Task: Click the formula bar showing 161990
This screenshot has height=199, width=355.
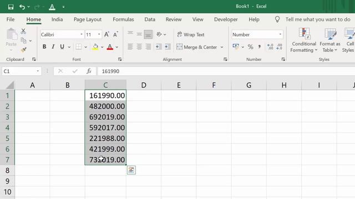Action: click(x=226, y=71)
